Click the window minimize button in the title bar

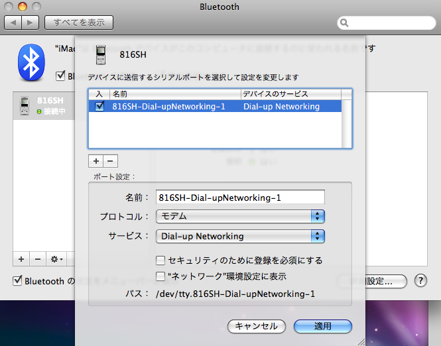pos(23,7)
